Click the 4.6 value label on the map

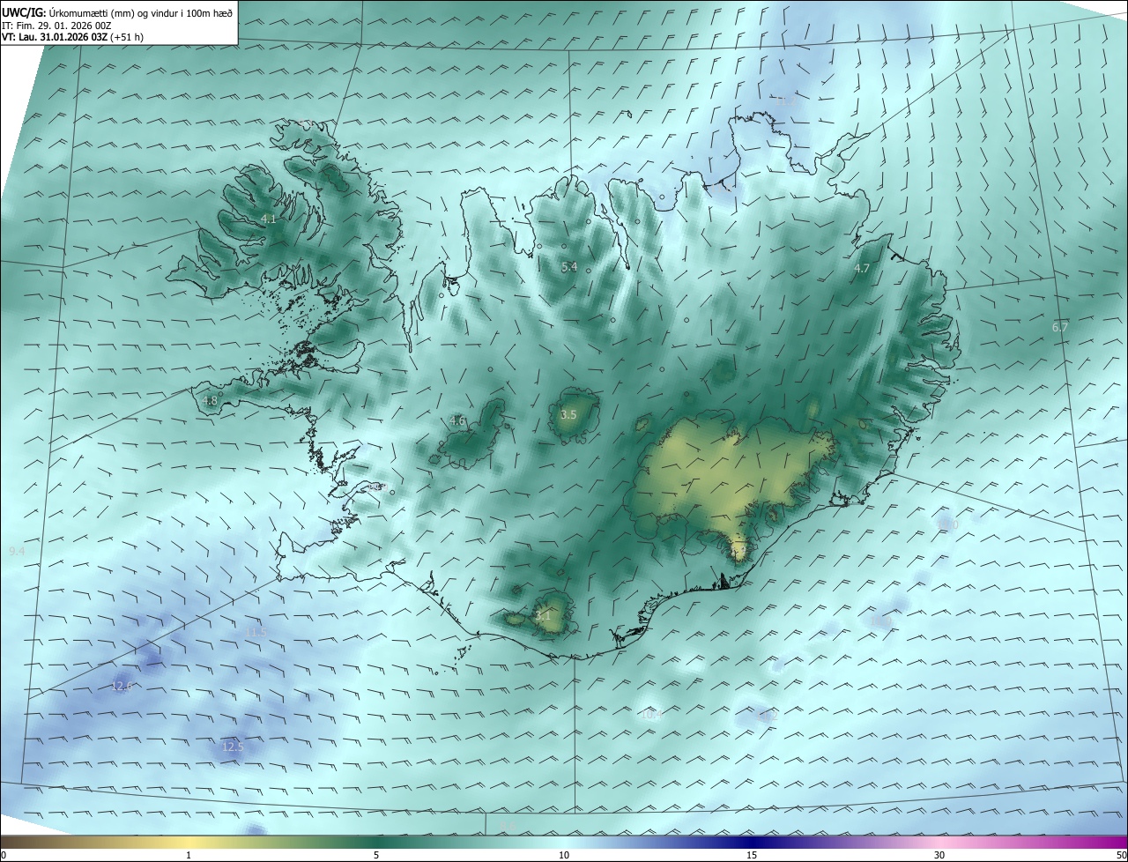click(x=457, y=421)
